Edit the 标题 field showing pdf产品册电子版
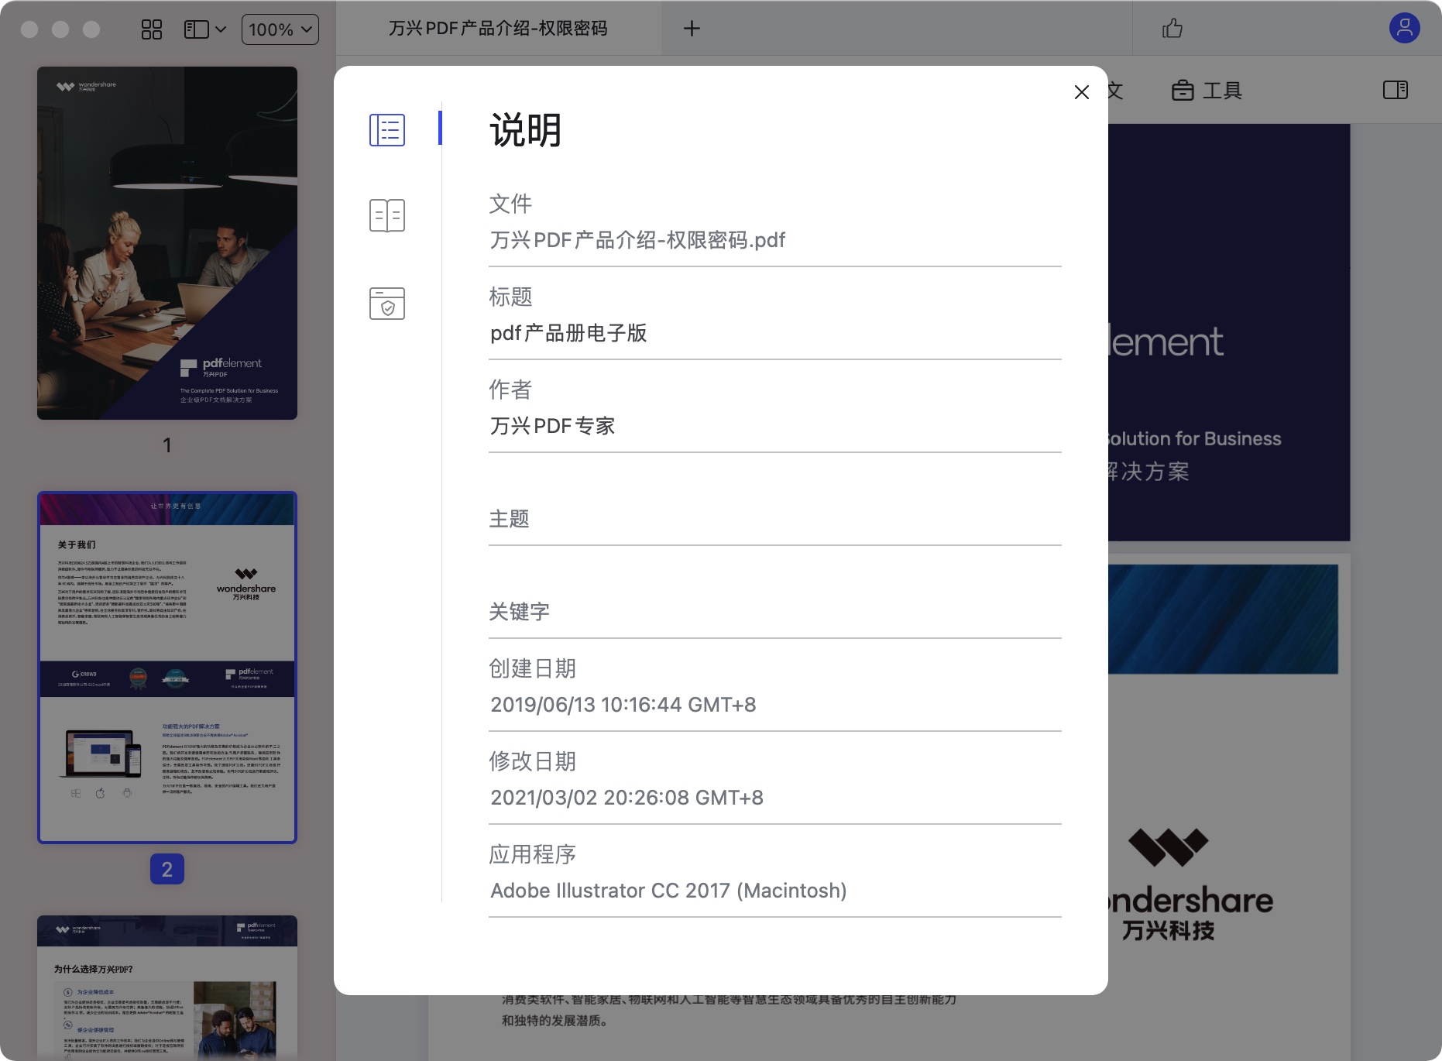The height and width of the screenshot is (1061, 1442). (x=774, y=333)
